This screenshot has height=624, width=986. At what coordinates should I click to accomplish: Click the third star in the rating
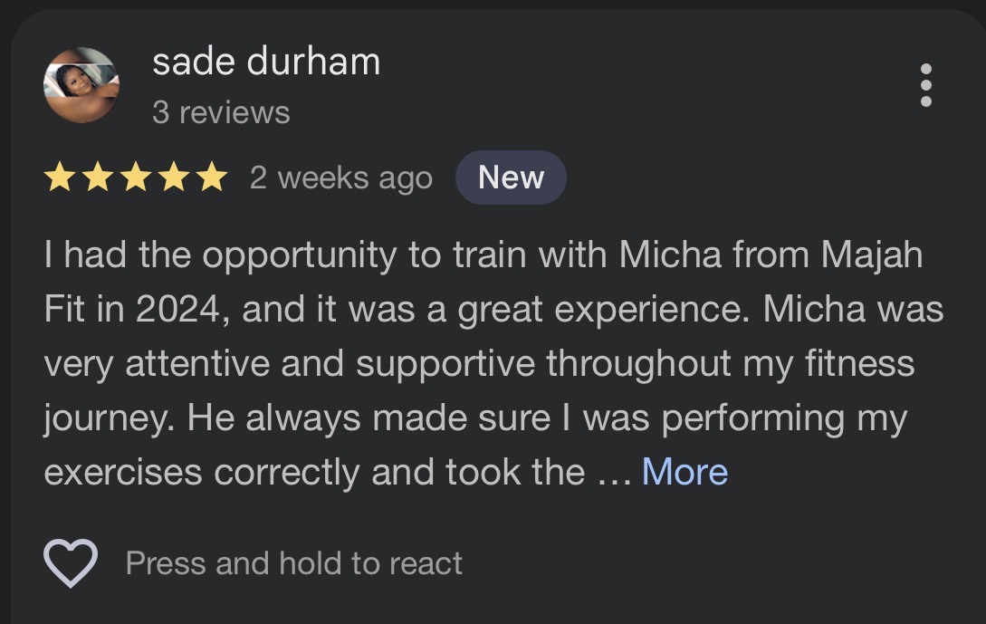tap(137, 178)
